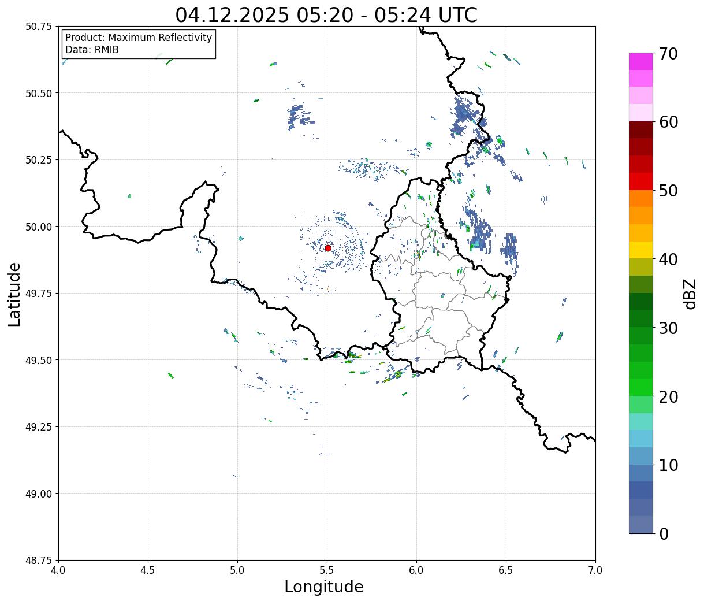This screenshot has height=601, width=704.
Task: Click the latitude tick label 49.50
Action: (x=39, y=360)
